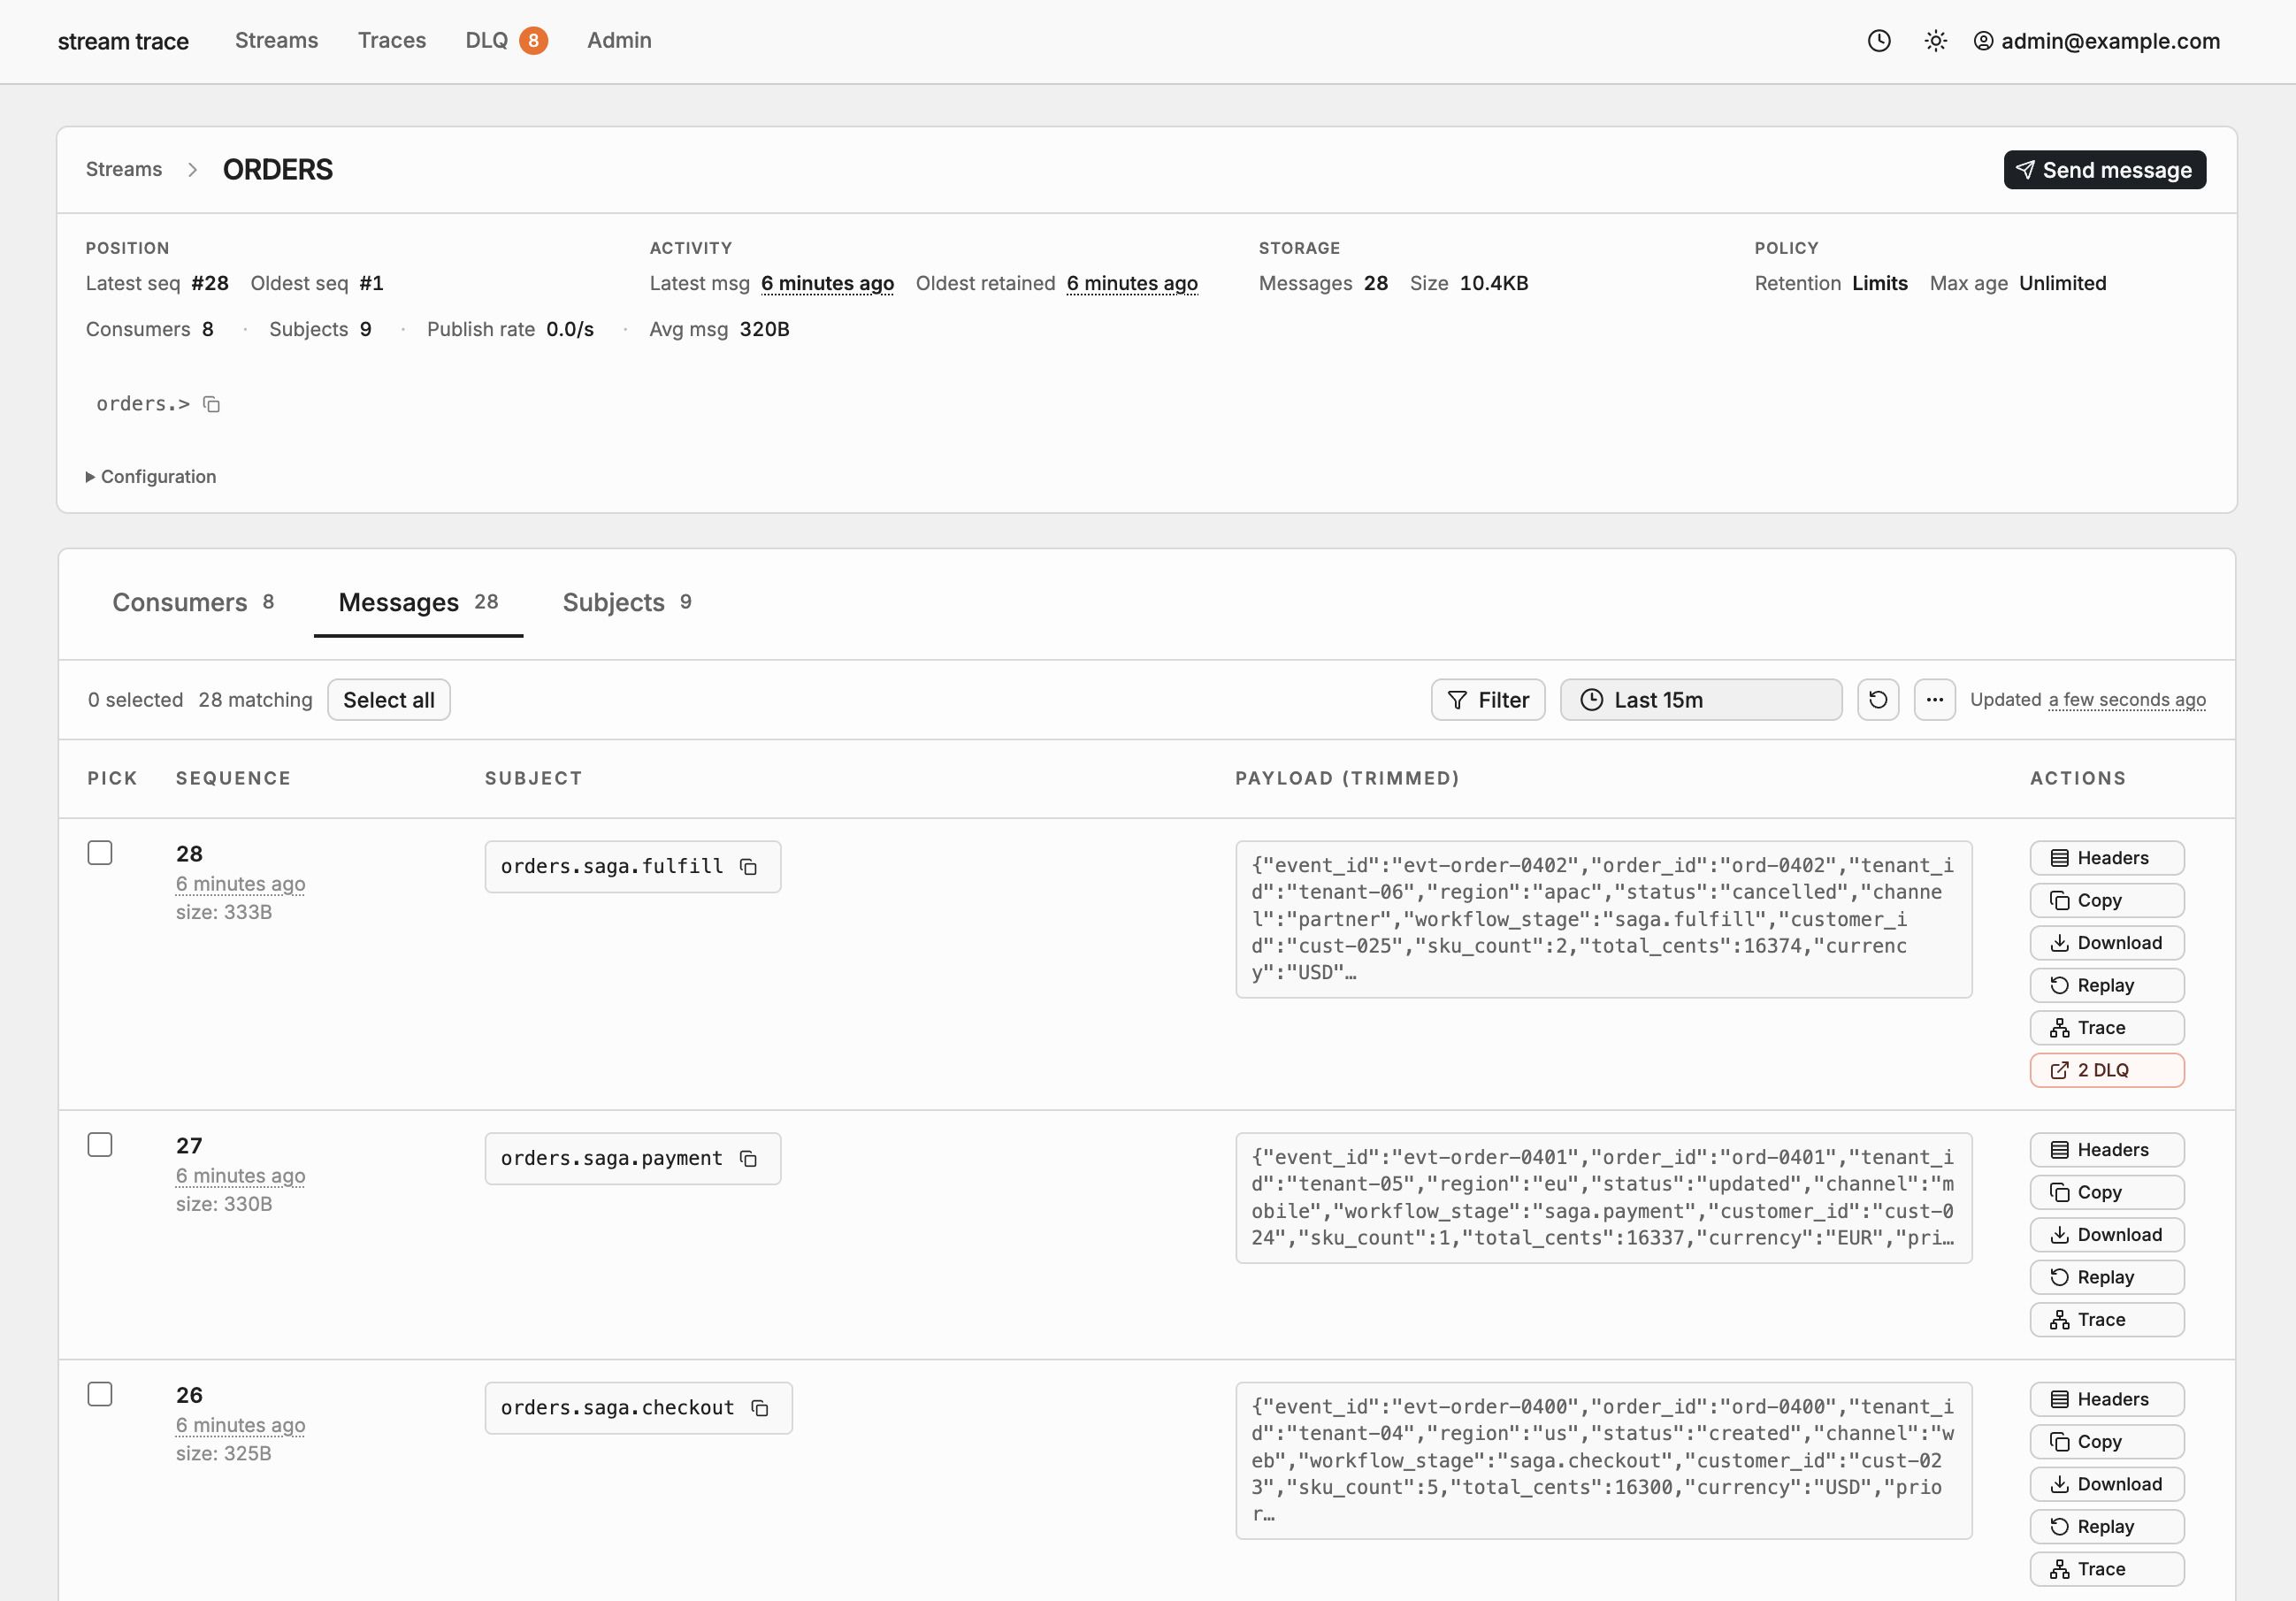Open the DLQ page with 8 badge
This screenshot has width=2296, height=1601.
click(506, 41)
